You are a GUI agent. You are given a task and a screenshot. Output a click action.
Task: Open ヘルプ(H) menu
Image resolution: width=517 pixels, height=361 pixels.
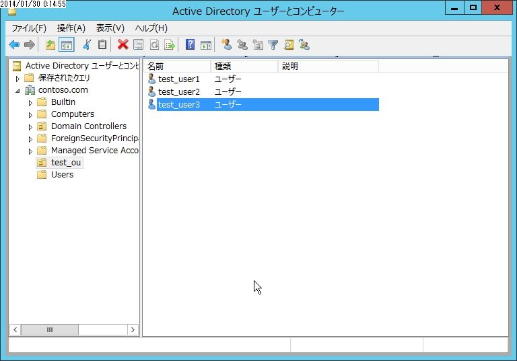[151, 28]
